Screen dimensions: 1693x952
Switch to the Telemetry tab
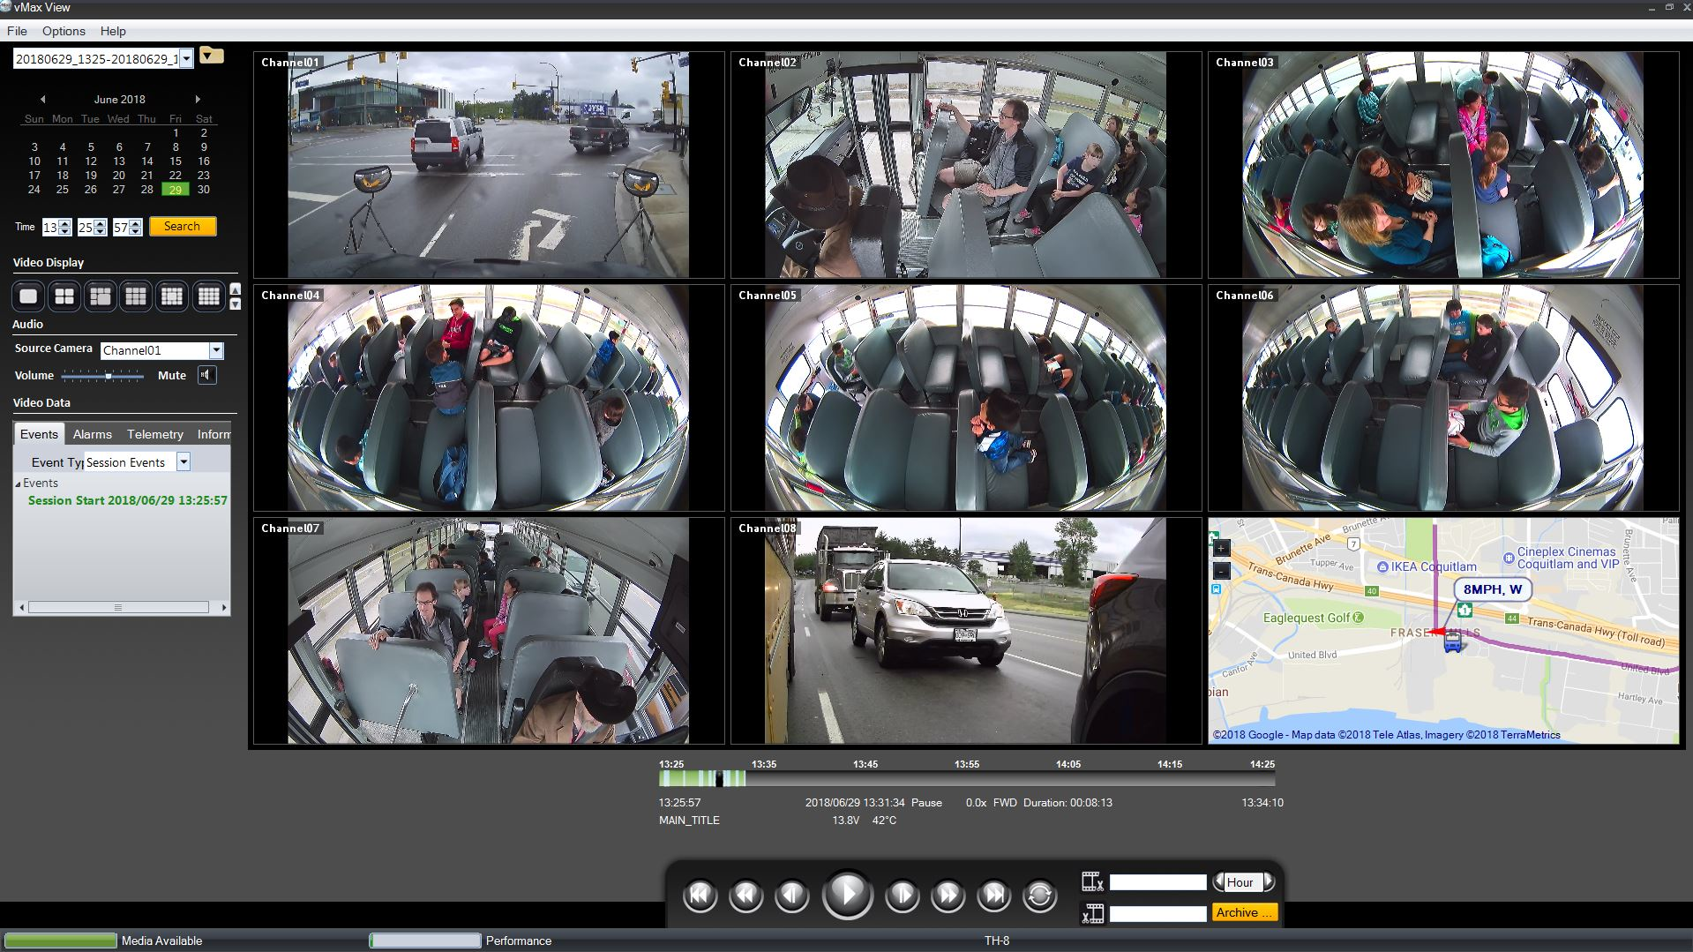(155, 433)
